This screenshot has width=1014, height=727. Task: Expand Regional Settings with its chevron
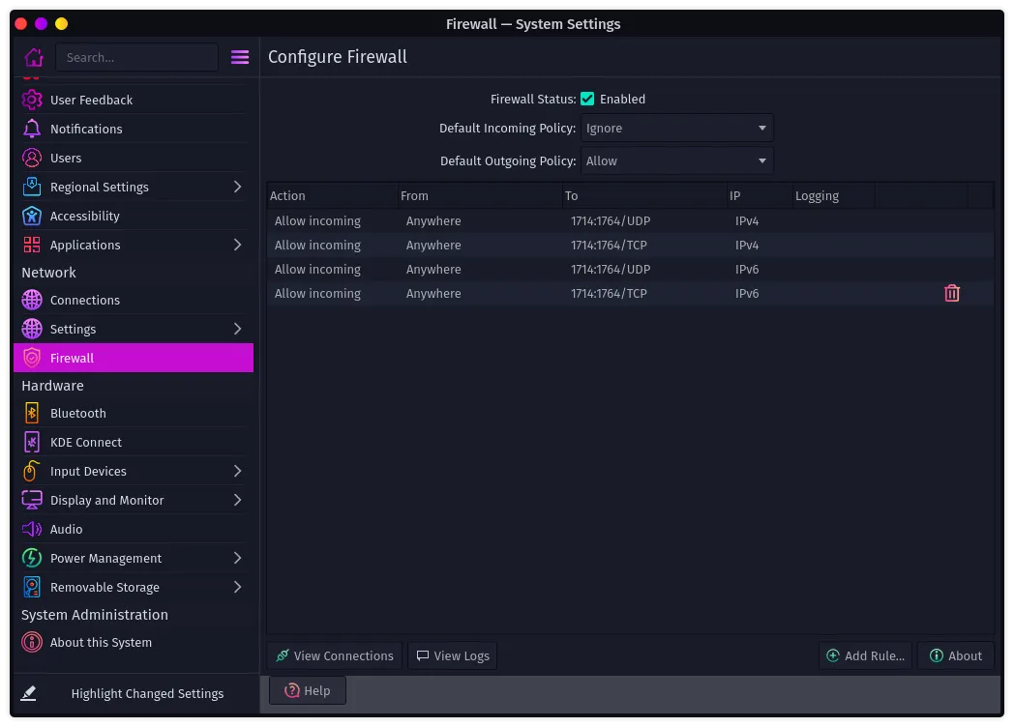coord(237,187)
